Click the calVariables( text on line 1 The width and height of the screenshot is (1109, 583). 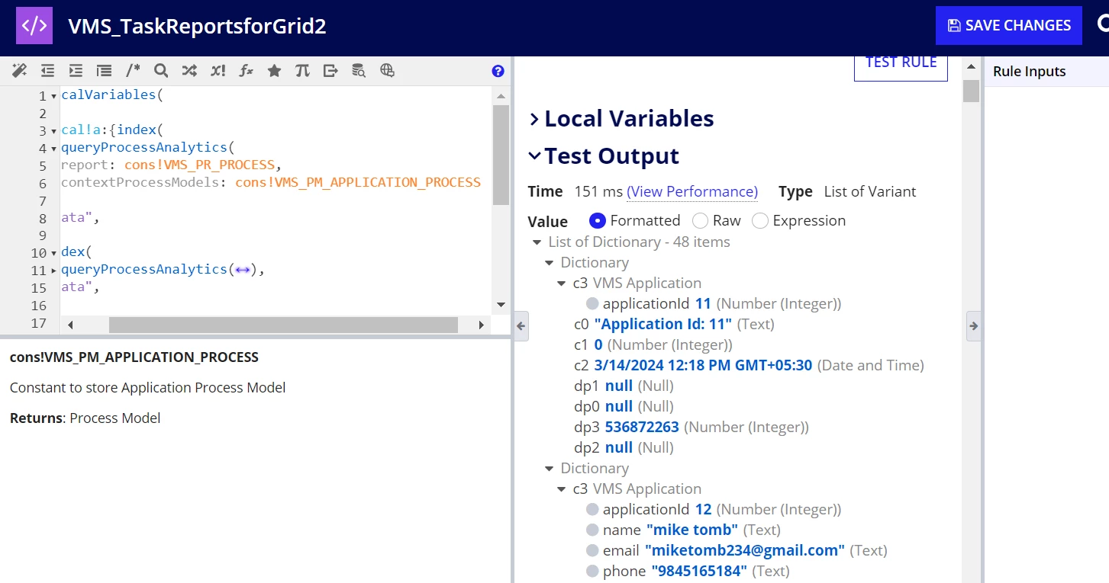point(112,95)
